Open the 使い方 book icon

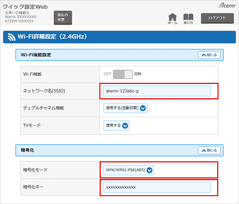[188, 18]
